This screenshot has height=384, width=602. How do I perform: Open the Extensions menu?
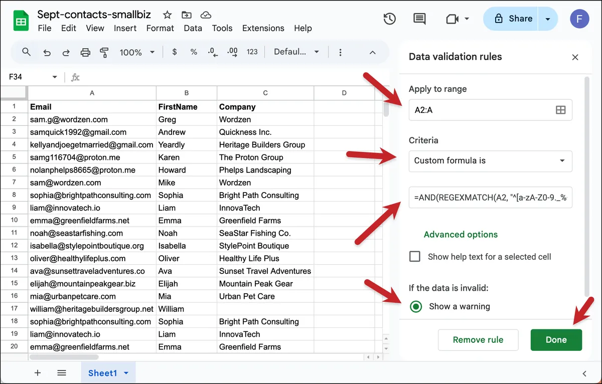263,28
